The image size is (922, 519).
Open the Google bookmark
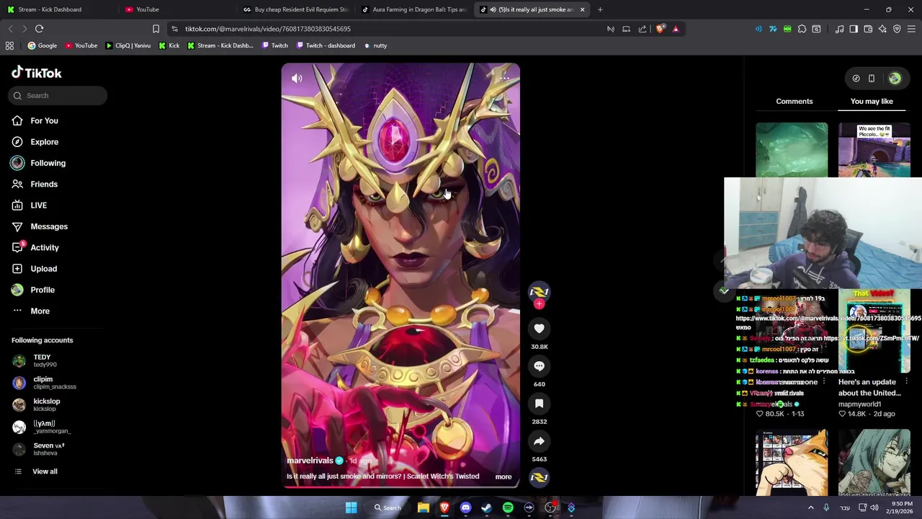click(x=42, y=45)
